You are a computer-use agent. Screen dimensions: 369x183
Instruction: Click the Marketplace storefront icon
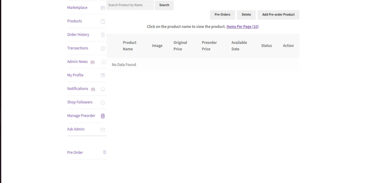click(x=103, y=8)
